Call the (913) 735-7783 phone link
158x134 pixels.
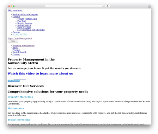pyautogui.click(x=20, y=35)
